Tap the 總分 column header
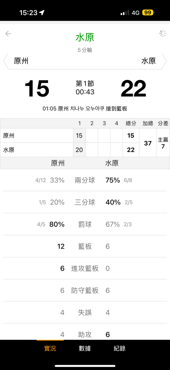170x370 pixels. (131, 123)
